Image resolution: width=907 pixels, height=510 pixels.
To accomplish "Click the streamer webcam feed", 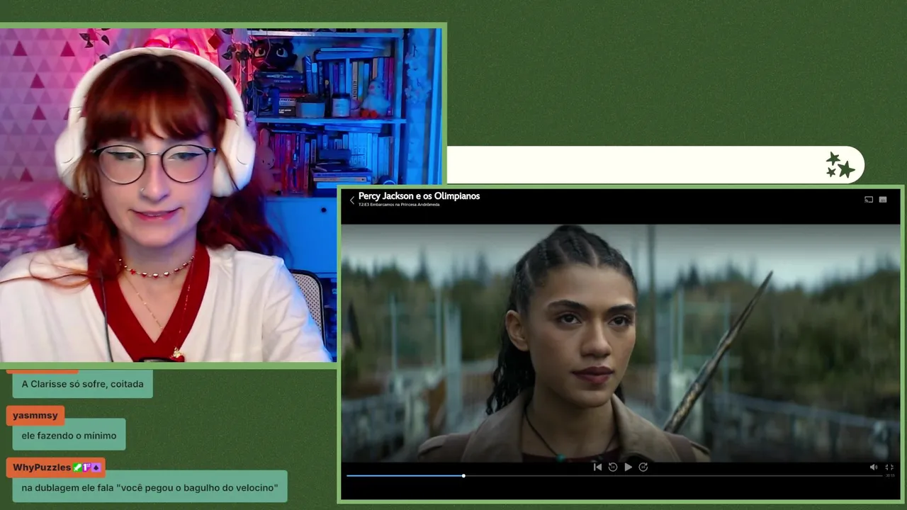I will point(222,195).
